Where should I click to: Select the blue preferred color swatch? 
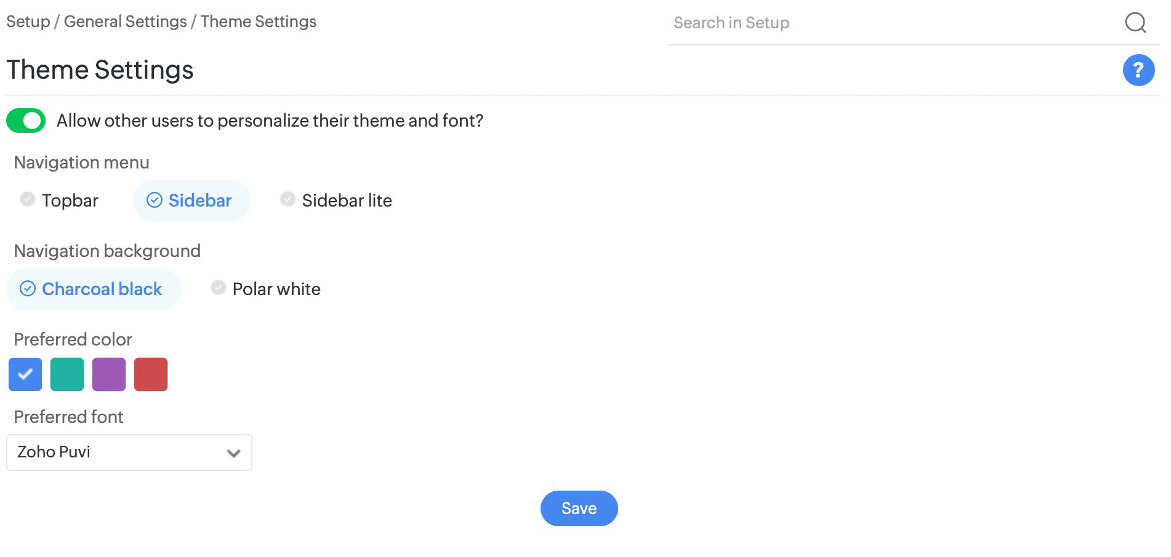point(25,374)
